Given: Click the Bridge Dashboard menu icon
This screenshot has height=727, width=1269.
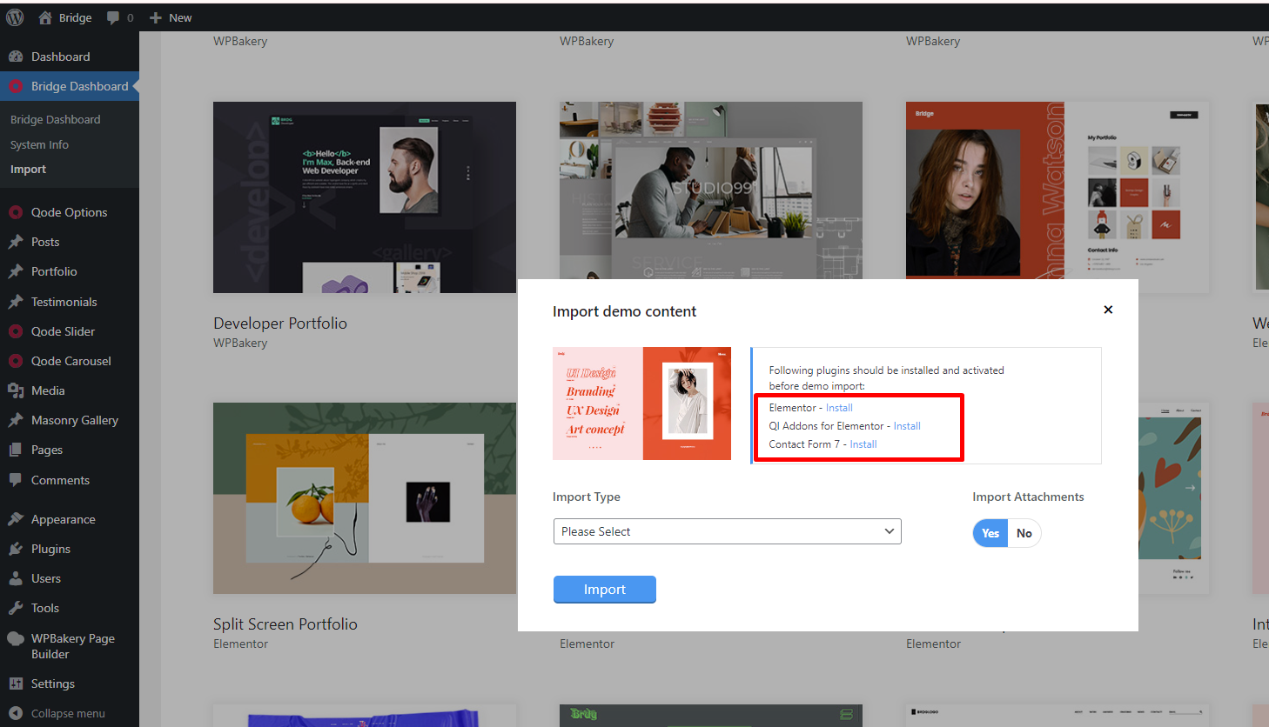Looking at the screenshot, I should pyautogui.click(x=16, y=86).
